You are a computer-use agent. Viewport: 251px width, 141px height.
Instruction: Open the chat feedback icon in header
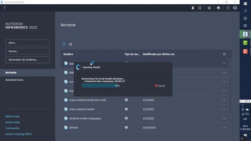(x=218, y=8)
